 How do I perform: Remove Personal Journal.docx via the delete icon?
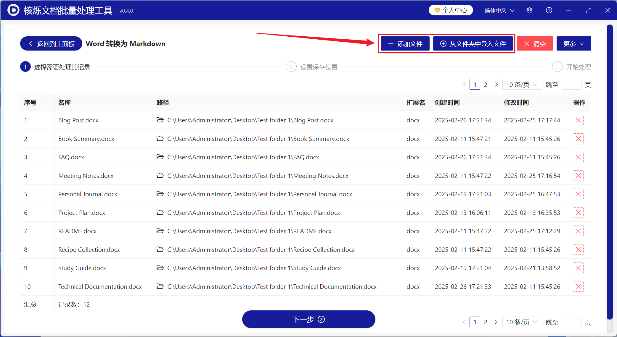coord(578,194)
